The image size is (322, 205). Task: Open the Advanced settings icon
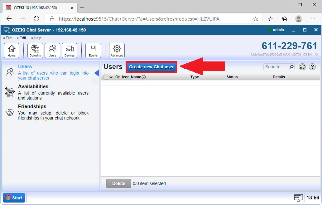117,50
